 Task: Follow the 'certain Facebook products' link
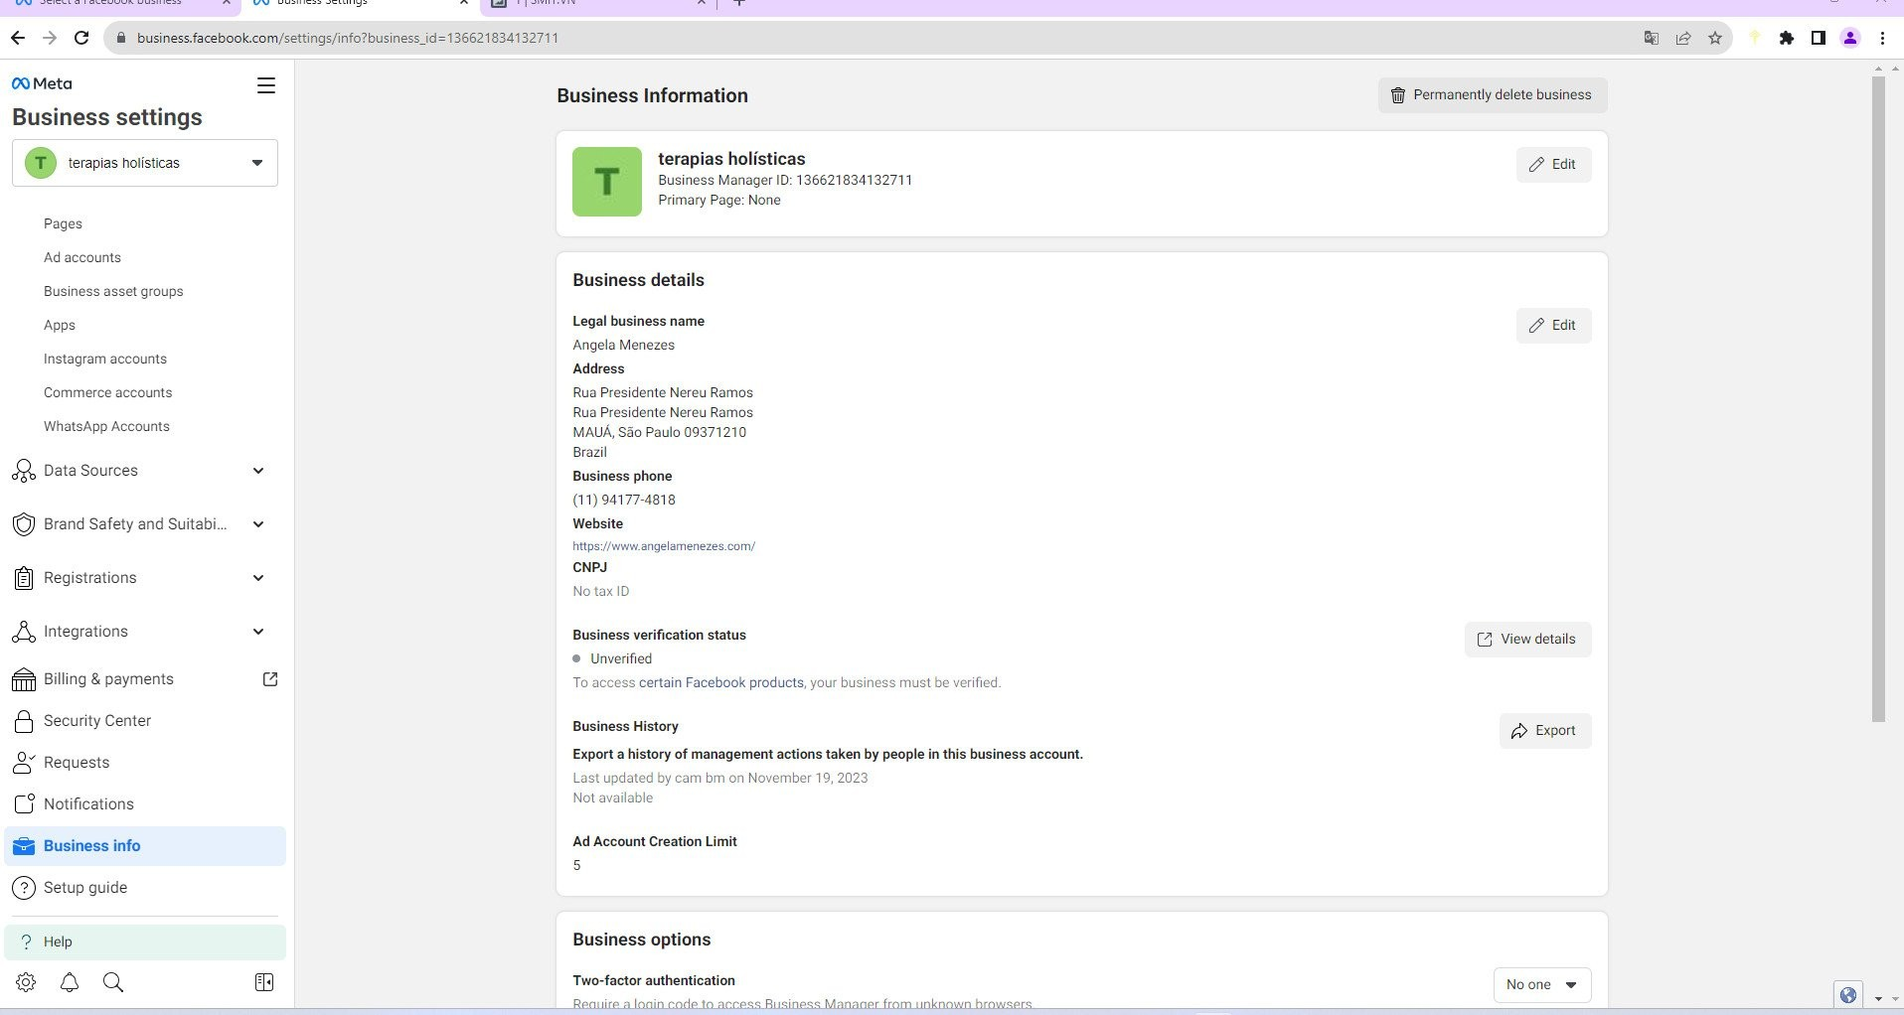[721, 683]
